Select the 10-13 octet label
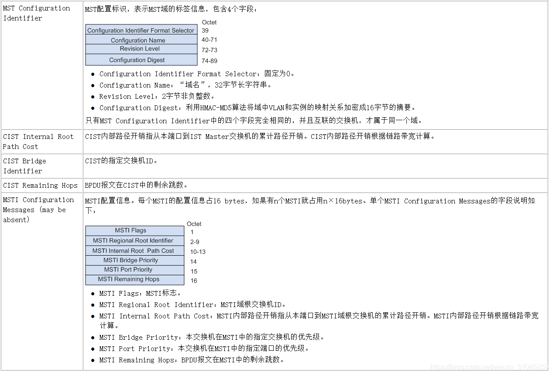The height and width of the screenshot is (375, 553). (198, 252)
